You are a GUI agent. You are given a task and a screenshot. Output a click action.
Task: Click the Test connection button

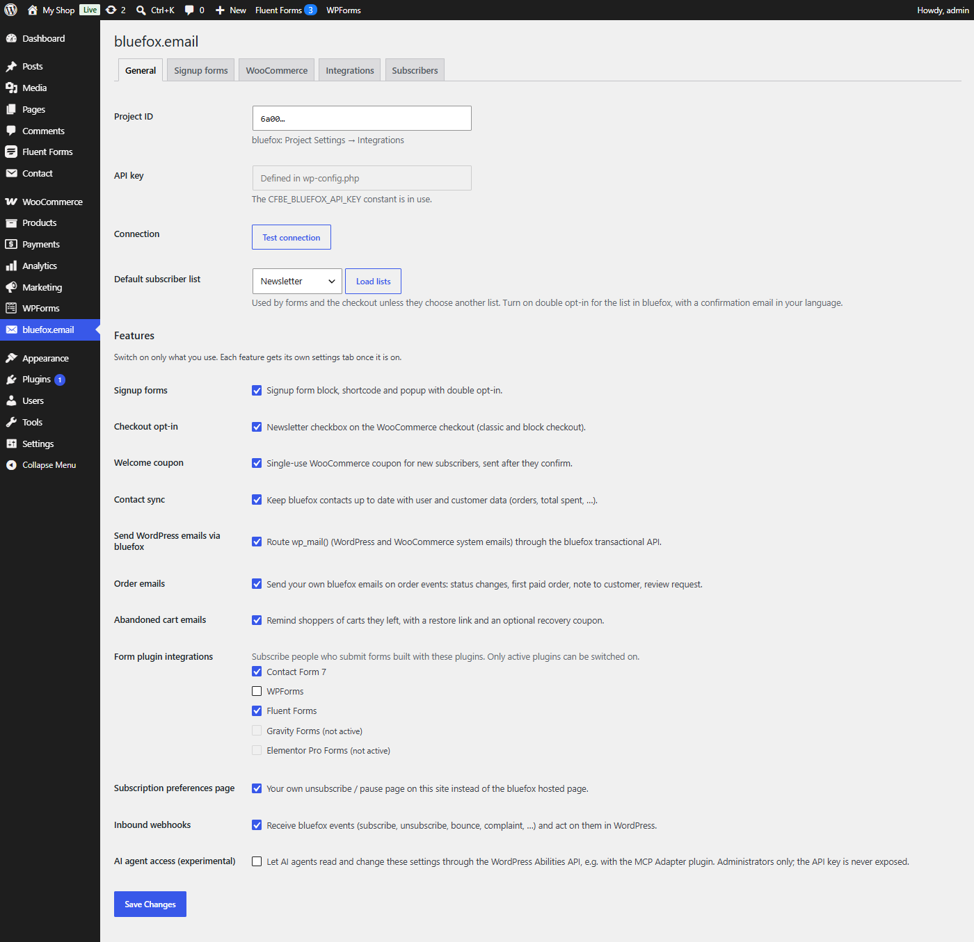click(x=292, y=237)
